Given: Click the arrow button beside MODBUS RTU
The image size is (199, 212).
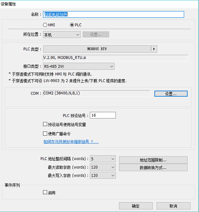Looking at the screenshot, I should tap(154, 49).
